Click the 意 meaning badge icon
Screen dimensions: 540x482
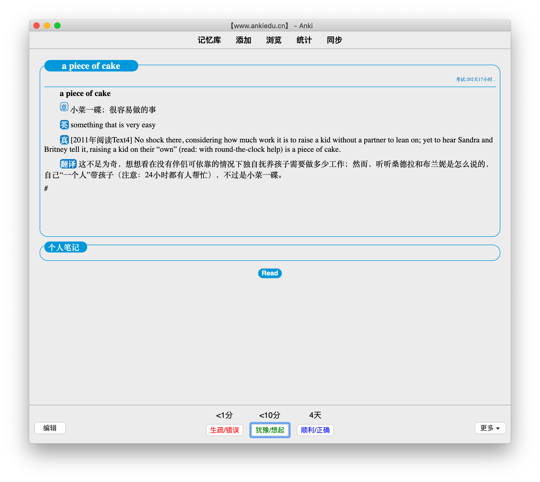64,107
